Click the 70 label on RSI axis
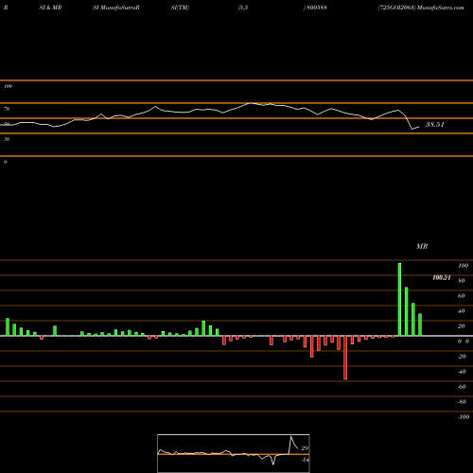Screen dimensions: 473x473 [7, 109]
